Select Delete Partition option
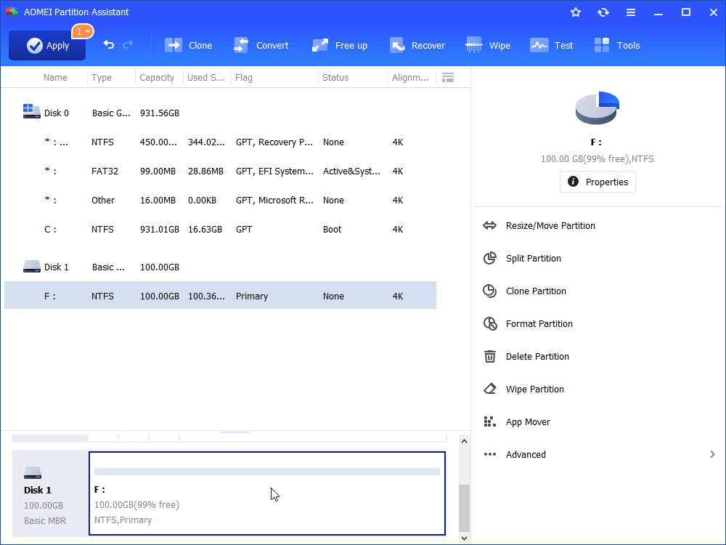Viewport: 726px width, 545px height. (537, 357)
